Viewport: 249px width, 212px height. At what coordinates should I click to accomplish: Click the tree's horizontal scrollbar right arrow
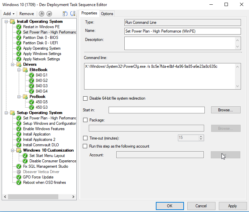click(x=74, y=197)
